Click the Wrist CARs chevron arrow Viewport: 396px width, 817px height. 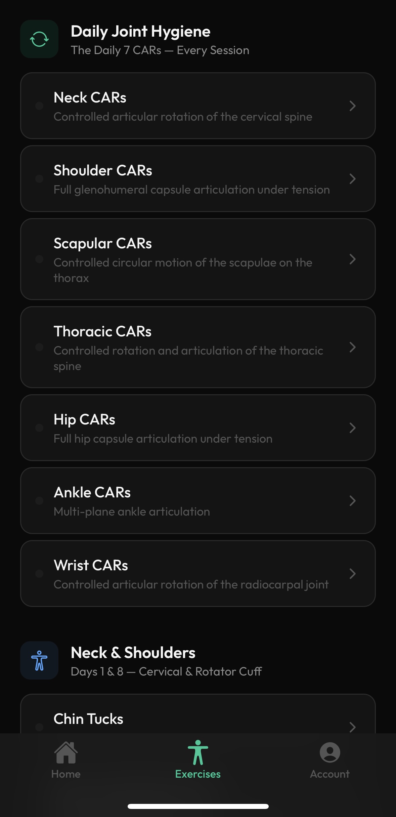pos(352,574)
